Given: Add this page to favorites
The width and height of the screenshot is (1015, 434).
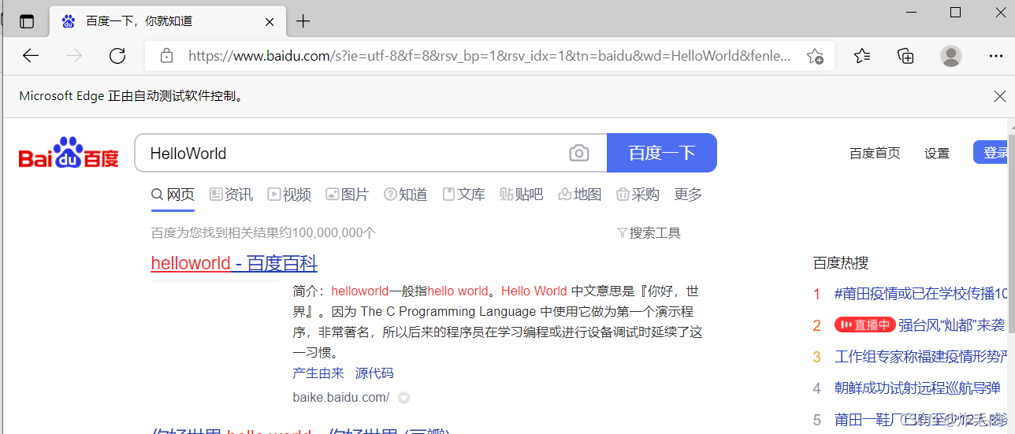Looking at the screenshot, I should coord(815,56).
